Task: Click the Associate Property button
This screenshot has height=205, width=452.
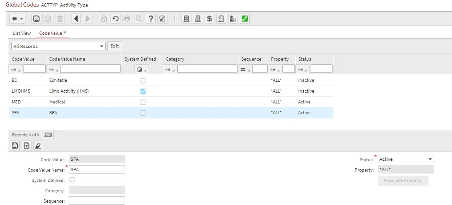Action: [403, 181]
